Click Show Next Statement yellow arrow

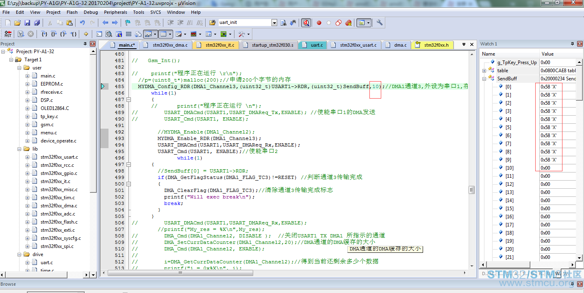tap(86, 34)
